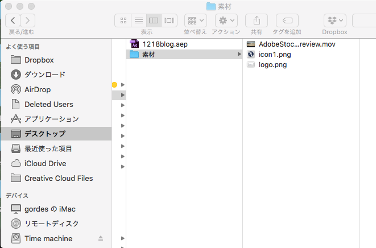Click the After Effects file icon
The image size is (376, 248).
(x=134, y=44)
